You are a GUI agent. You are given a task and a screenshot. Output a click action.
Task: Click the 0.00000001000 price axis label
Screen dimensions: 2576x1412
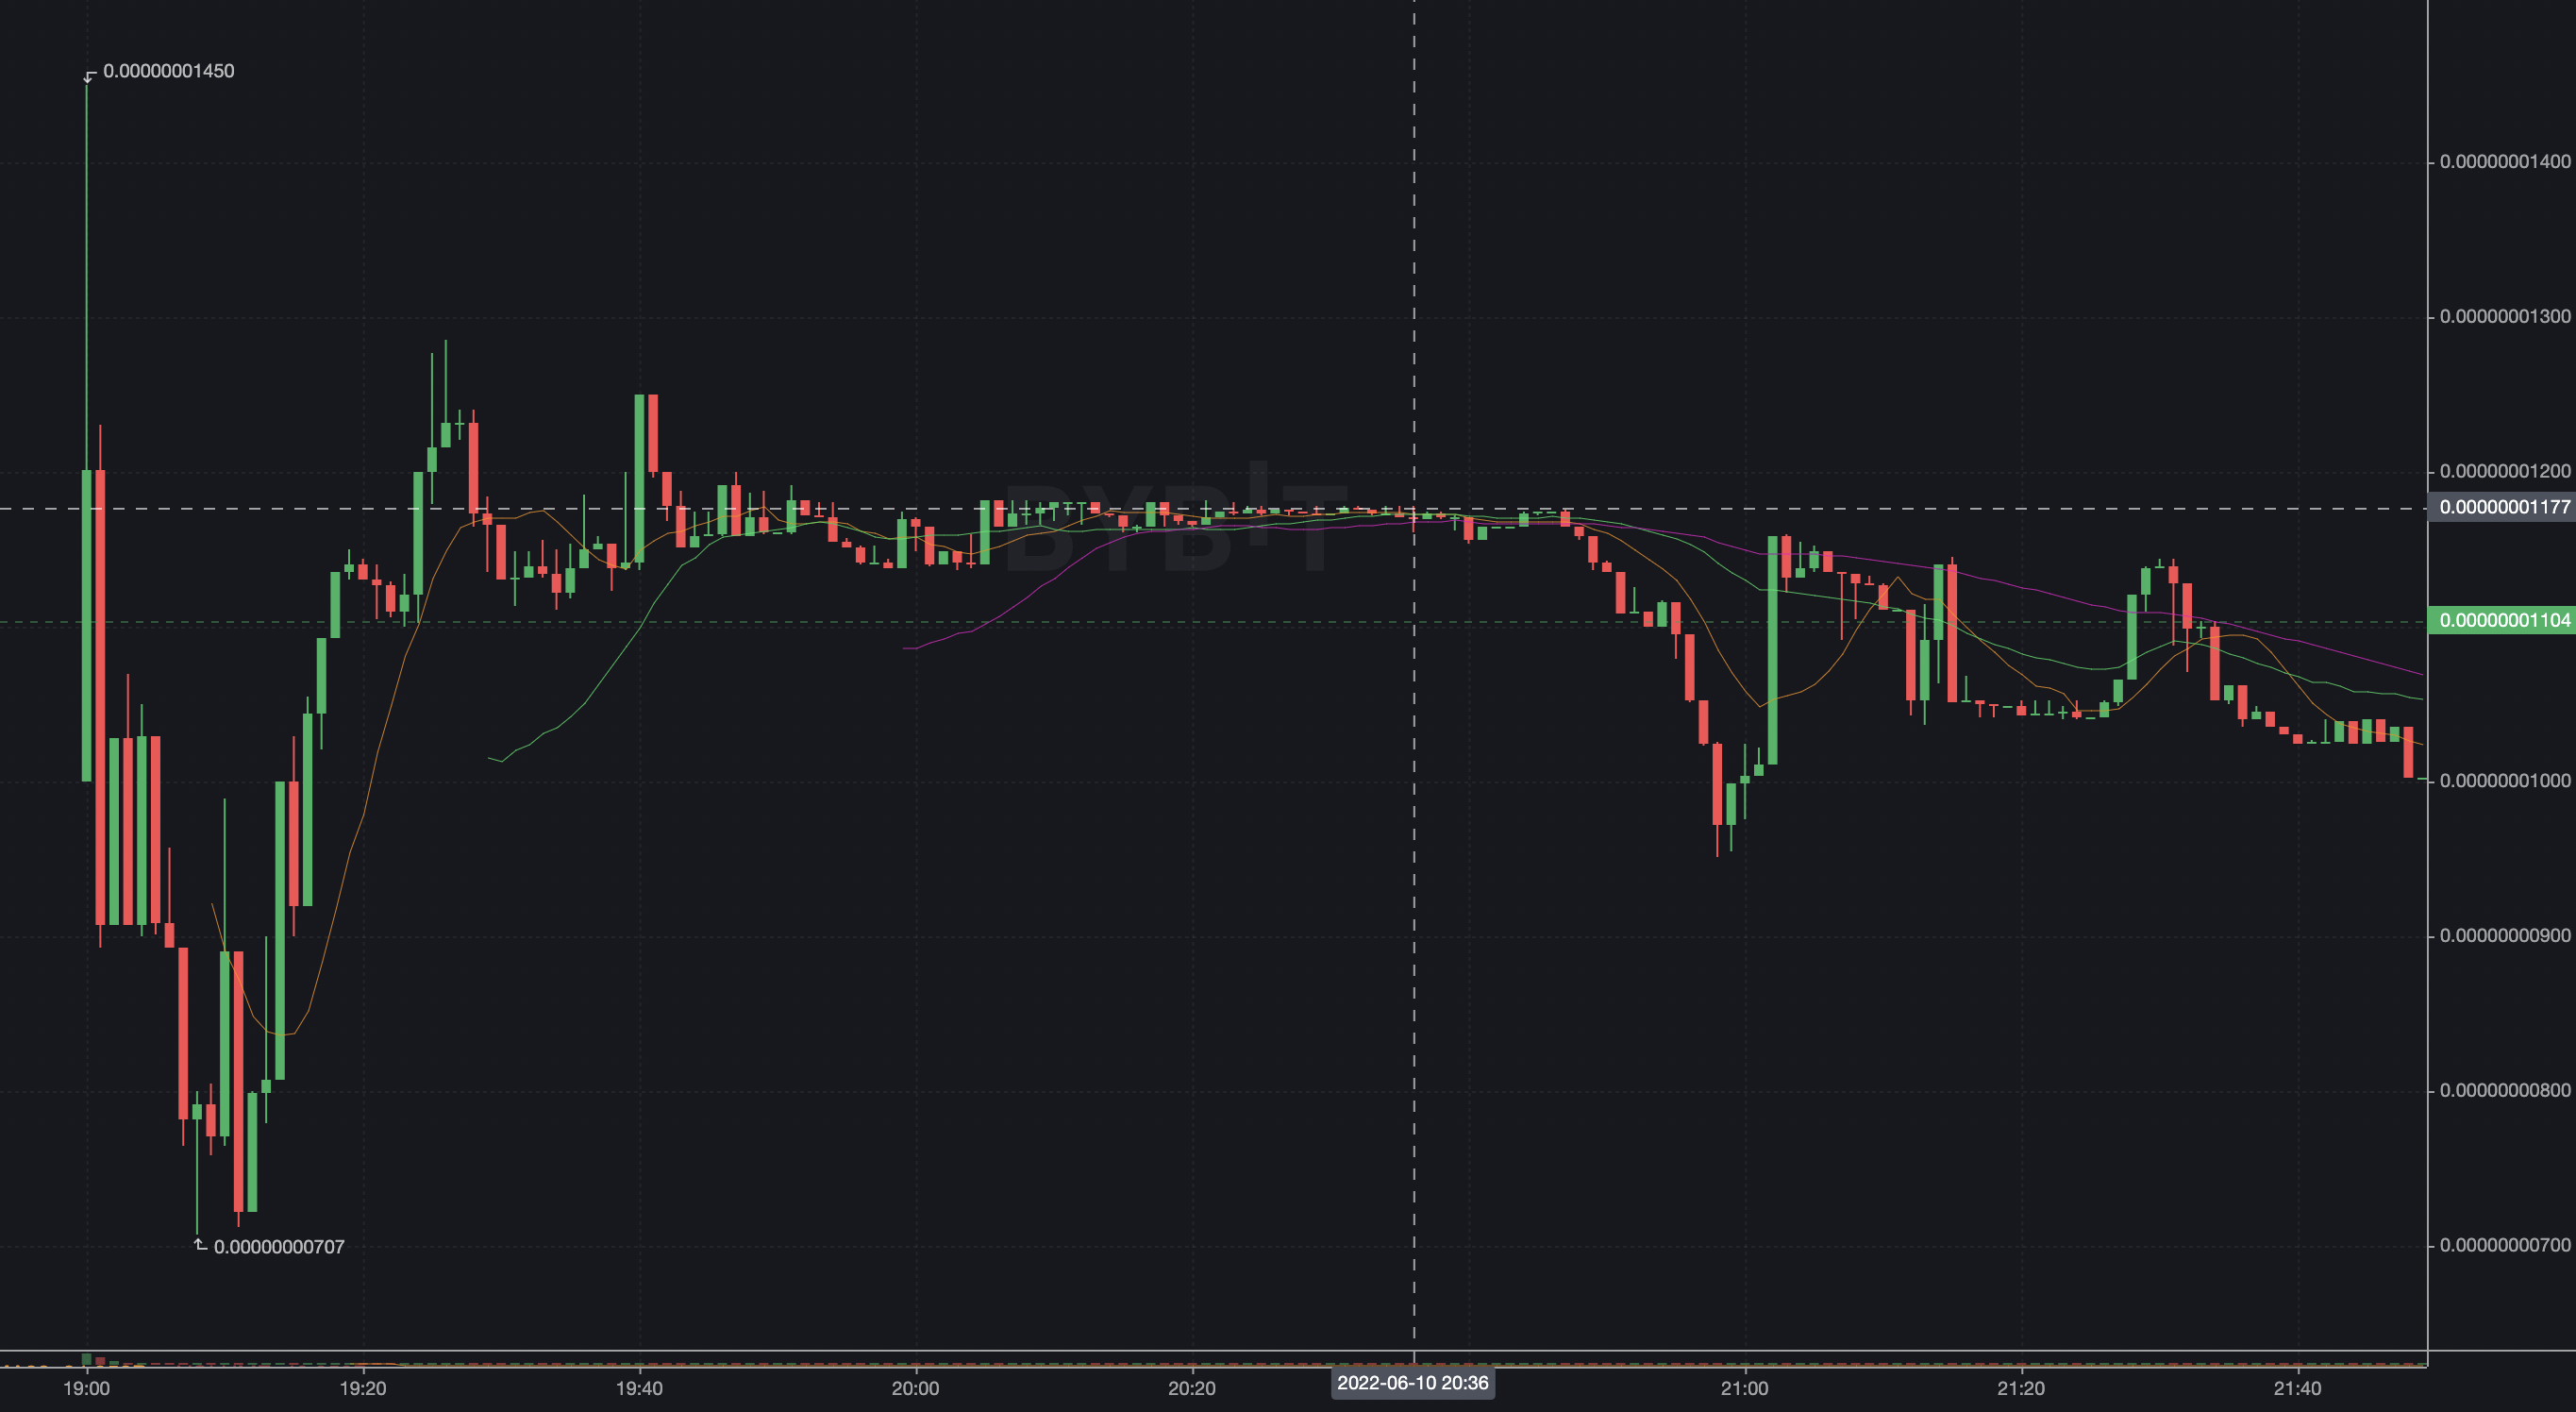click(2504, 781)
